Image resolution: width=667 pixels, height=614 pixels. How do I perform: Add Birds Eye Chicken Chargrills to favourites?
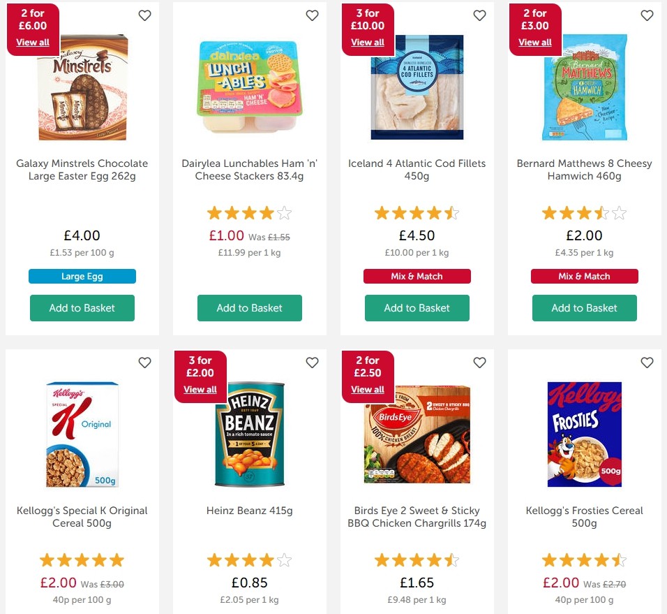pos(479,363)
